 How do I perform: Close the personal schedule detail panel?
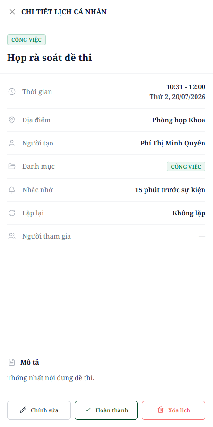12,12
